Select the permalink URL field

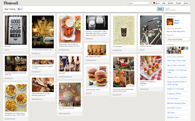178,39
